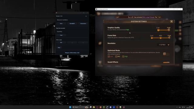
Task: Set Graphics Quality slider to High
Action: 169,30
